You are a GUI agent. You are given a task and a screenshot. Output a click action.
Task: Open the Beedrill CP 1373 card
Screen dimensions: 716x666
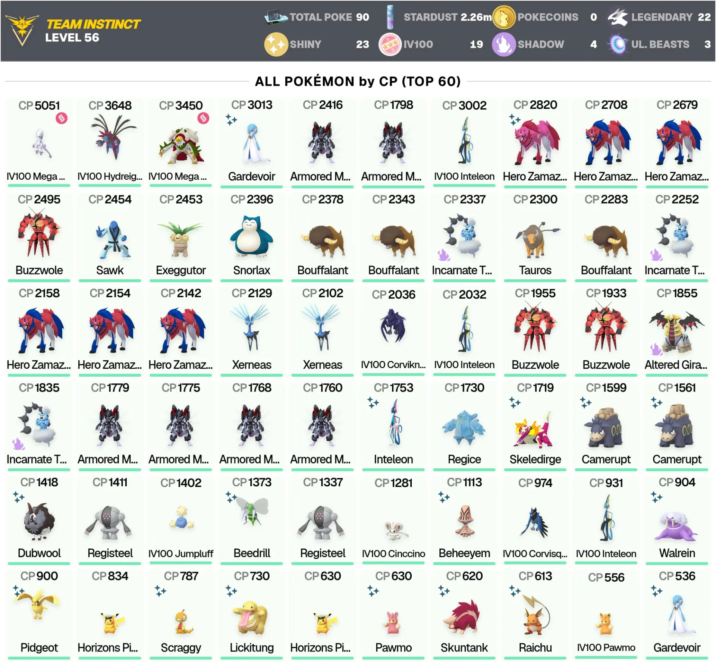[x=252, y=520]
